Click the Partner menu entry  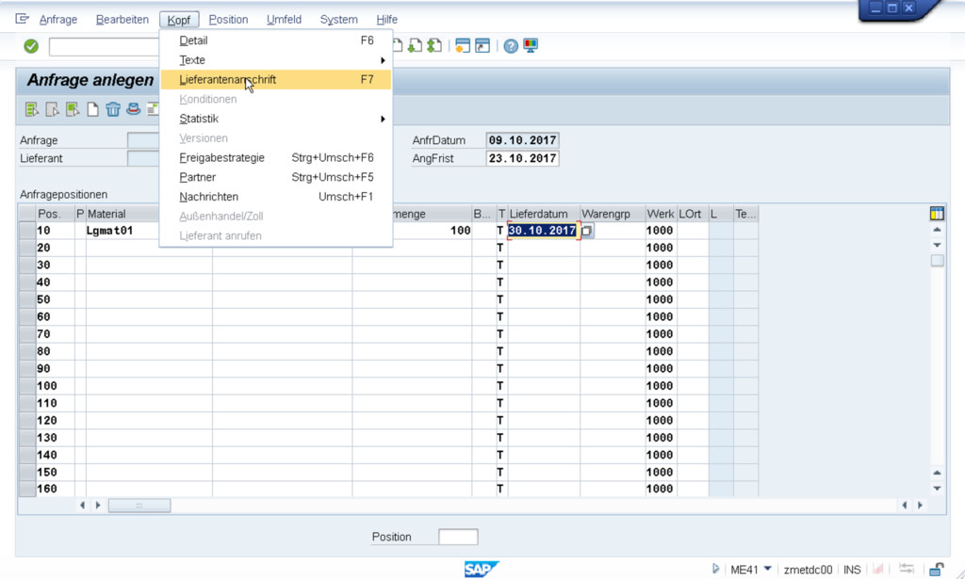(x=198, y=177)
